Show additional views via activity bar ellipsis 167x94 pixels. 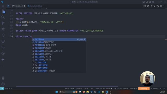click(x=3, y=65)
